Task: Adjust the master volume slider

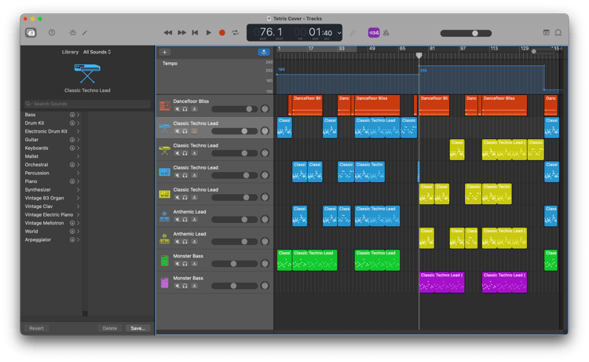Action: (466, 34)
